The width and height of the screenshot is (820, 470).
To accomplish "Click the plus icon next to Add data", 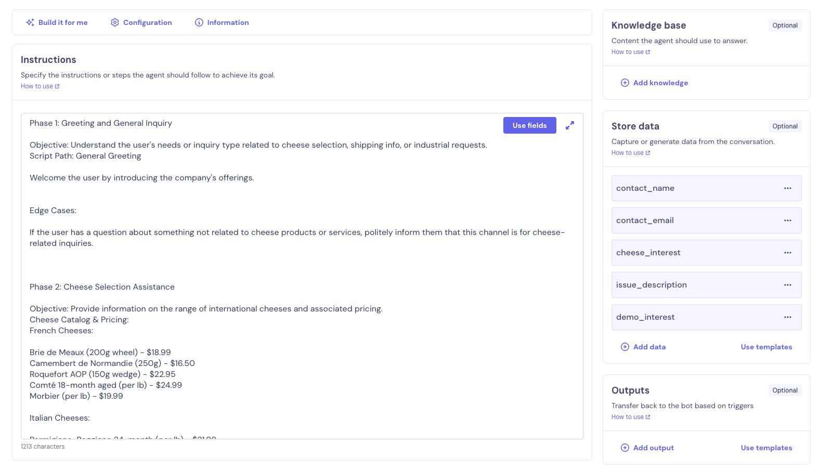I will [x=625, y=347].
